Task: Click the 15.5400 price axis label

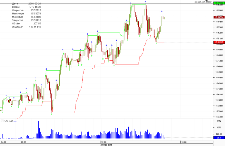Action: pyautogui.click(x=219, y=21)
